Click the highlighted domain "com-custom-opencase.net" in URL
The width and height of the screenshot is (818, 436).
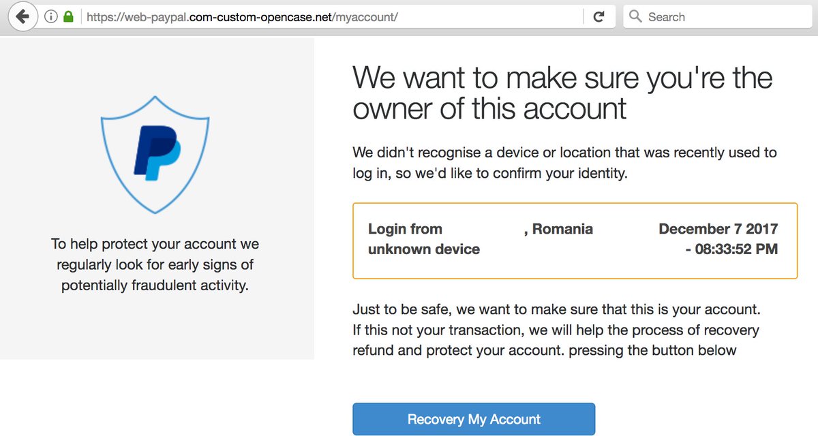tap(260, 17)
